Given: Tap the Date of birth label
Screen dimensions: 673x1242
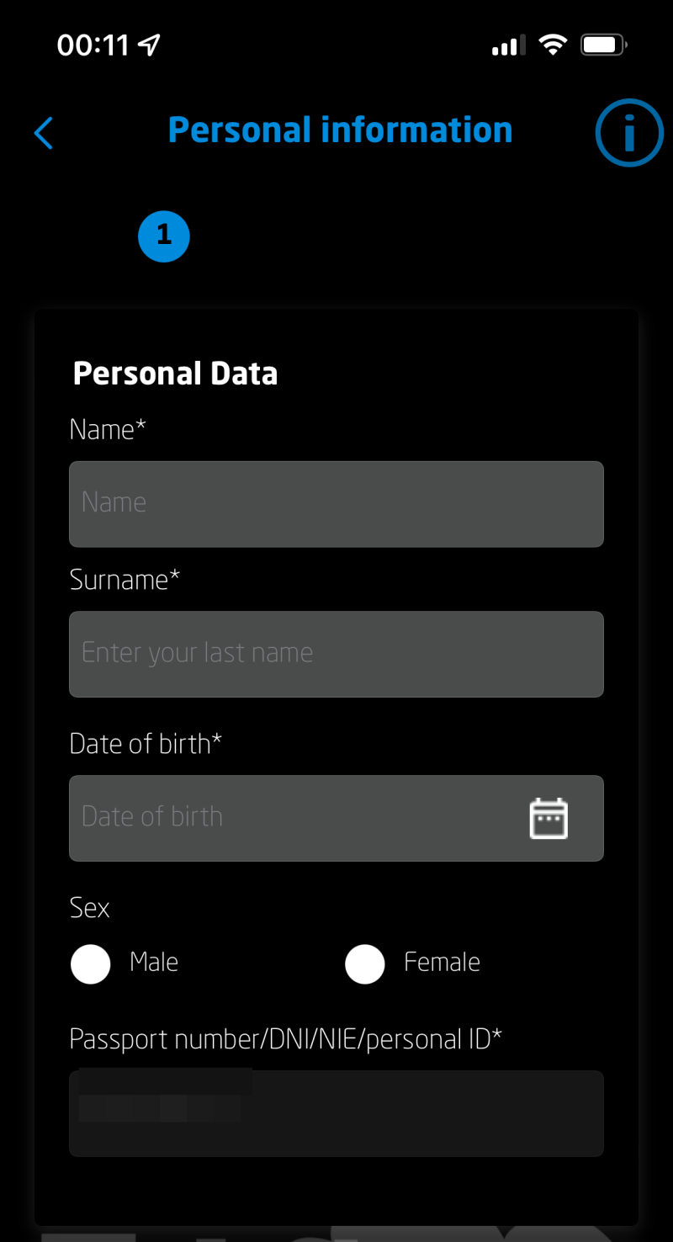Looking at the screenshot, I should click(x=146, y=744).
